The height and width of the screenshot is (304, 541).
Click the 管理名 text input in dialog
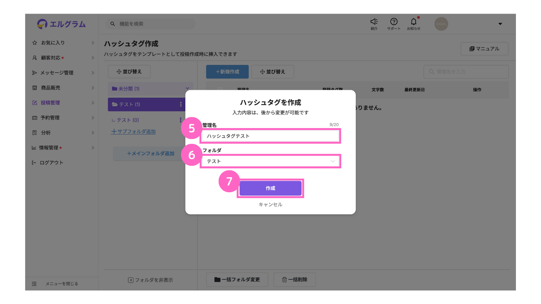click(x=270, y=136)
